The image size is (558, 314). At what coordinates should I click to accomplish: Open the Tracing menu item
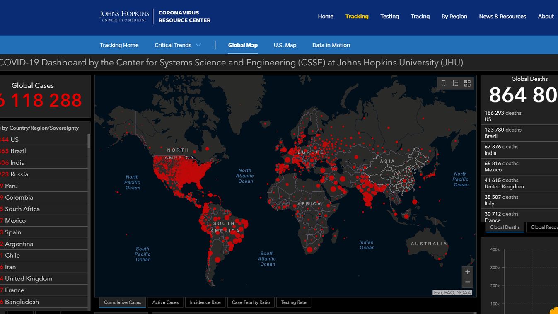pyautogui.click(x=420, y=17)
